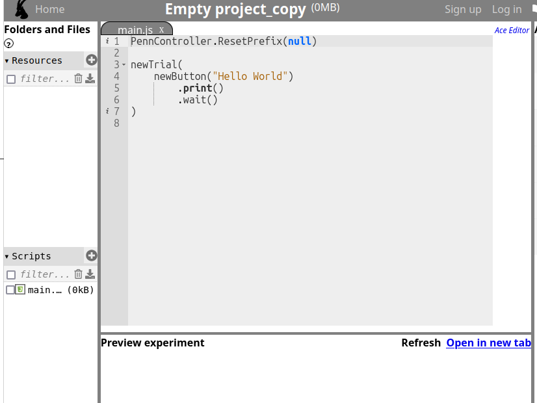
Task: Add a new script with plus icon
Action: [x=91, y=256]
